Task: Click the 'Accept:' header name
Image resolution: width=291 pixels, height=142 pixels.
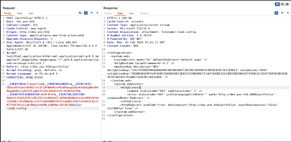Action: (12, 52)
